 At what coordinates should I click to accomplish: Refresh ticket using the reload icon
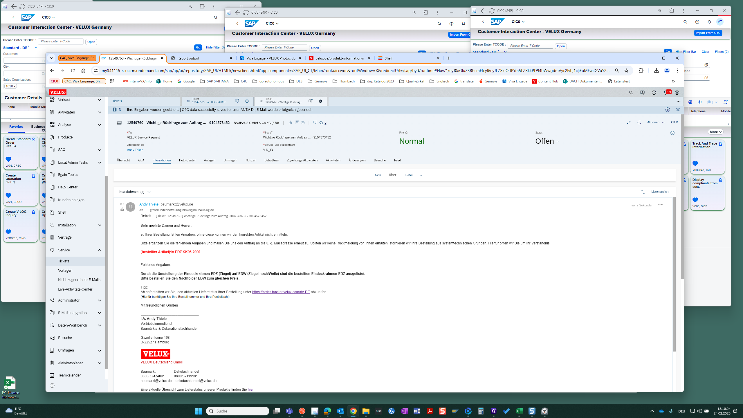[x=639, y=122]
